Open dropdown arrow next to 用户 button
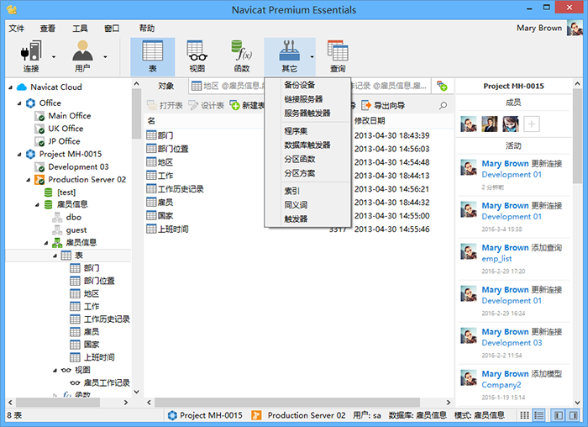Screen dimensions: 588x427 pyautogui.click(x=105, y=57)
